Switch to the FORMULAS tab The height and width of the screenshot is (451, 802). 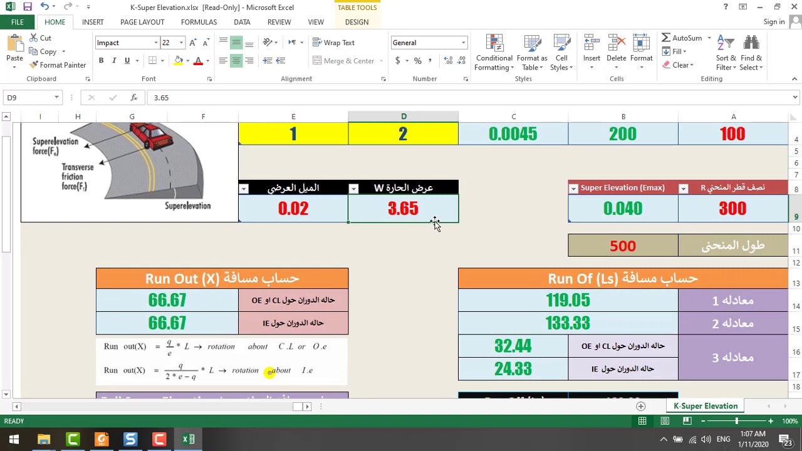[x=199, y=22]
